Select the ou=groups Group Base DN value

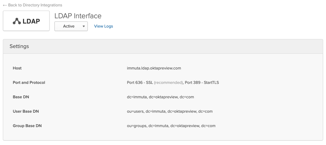click(x=171, y=126)
